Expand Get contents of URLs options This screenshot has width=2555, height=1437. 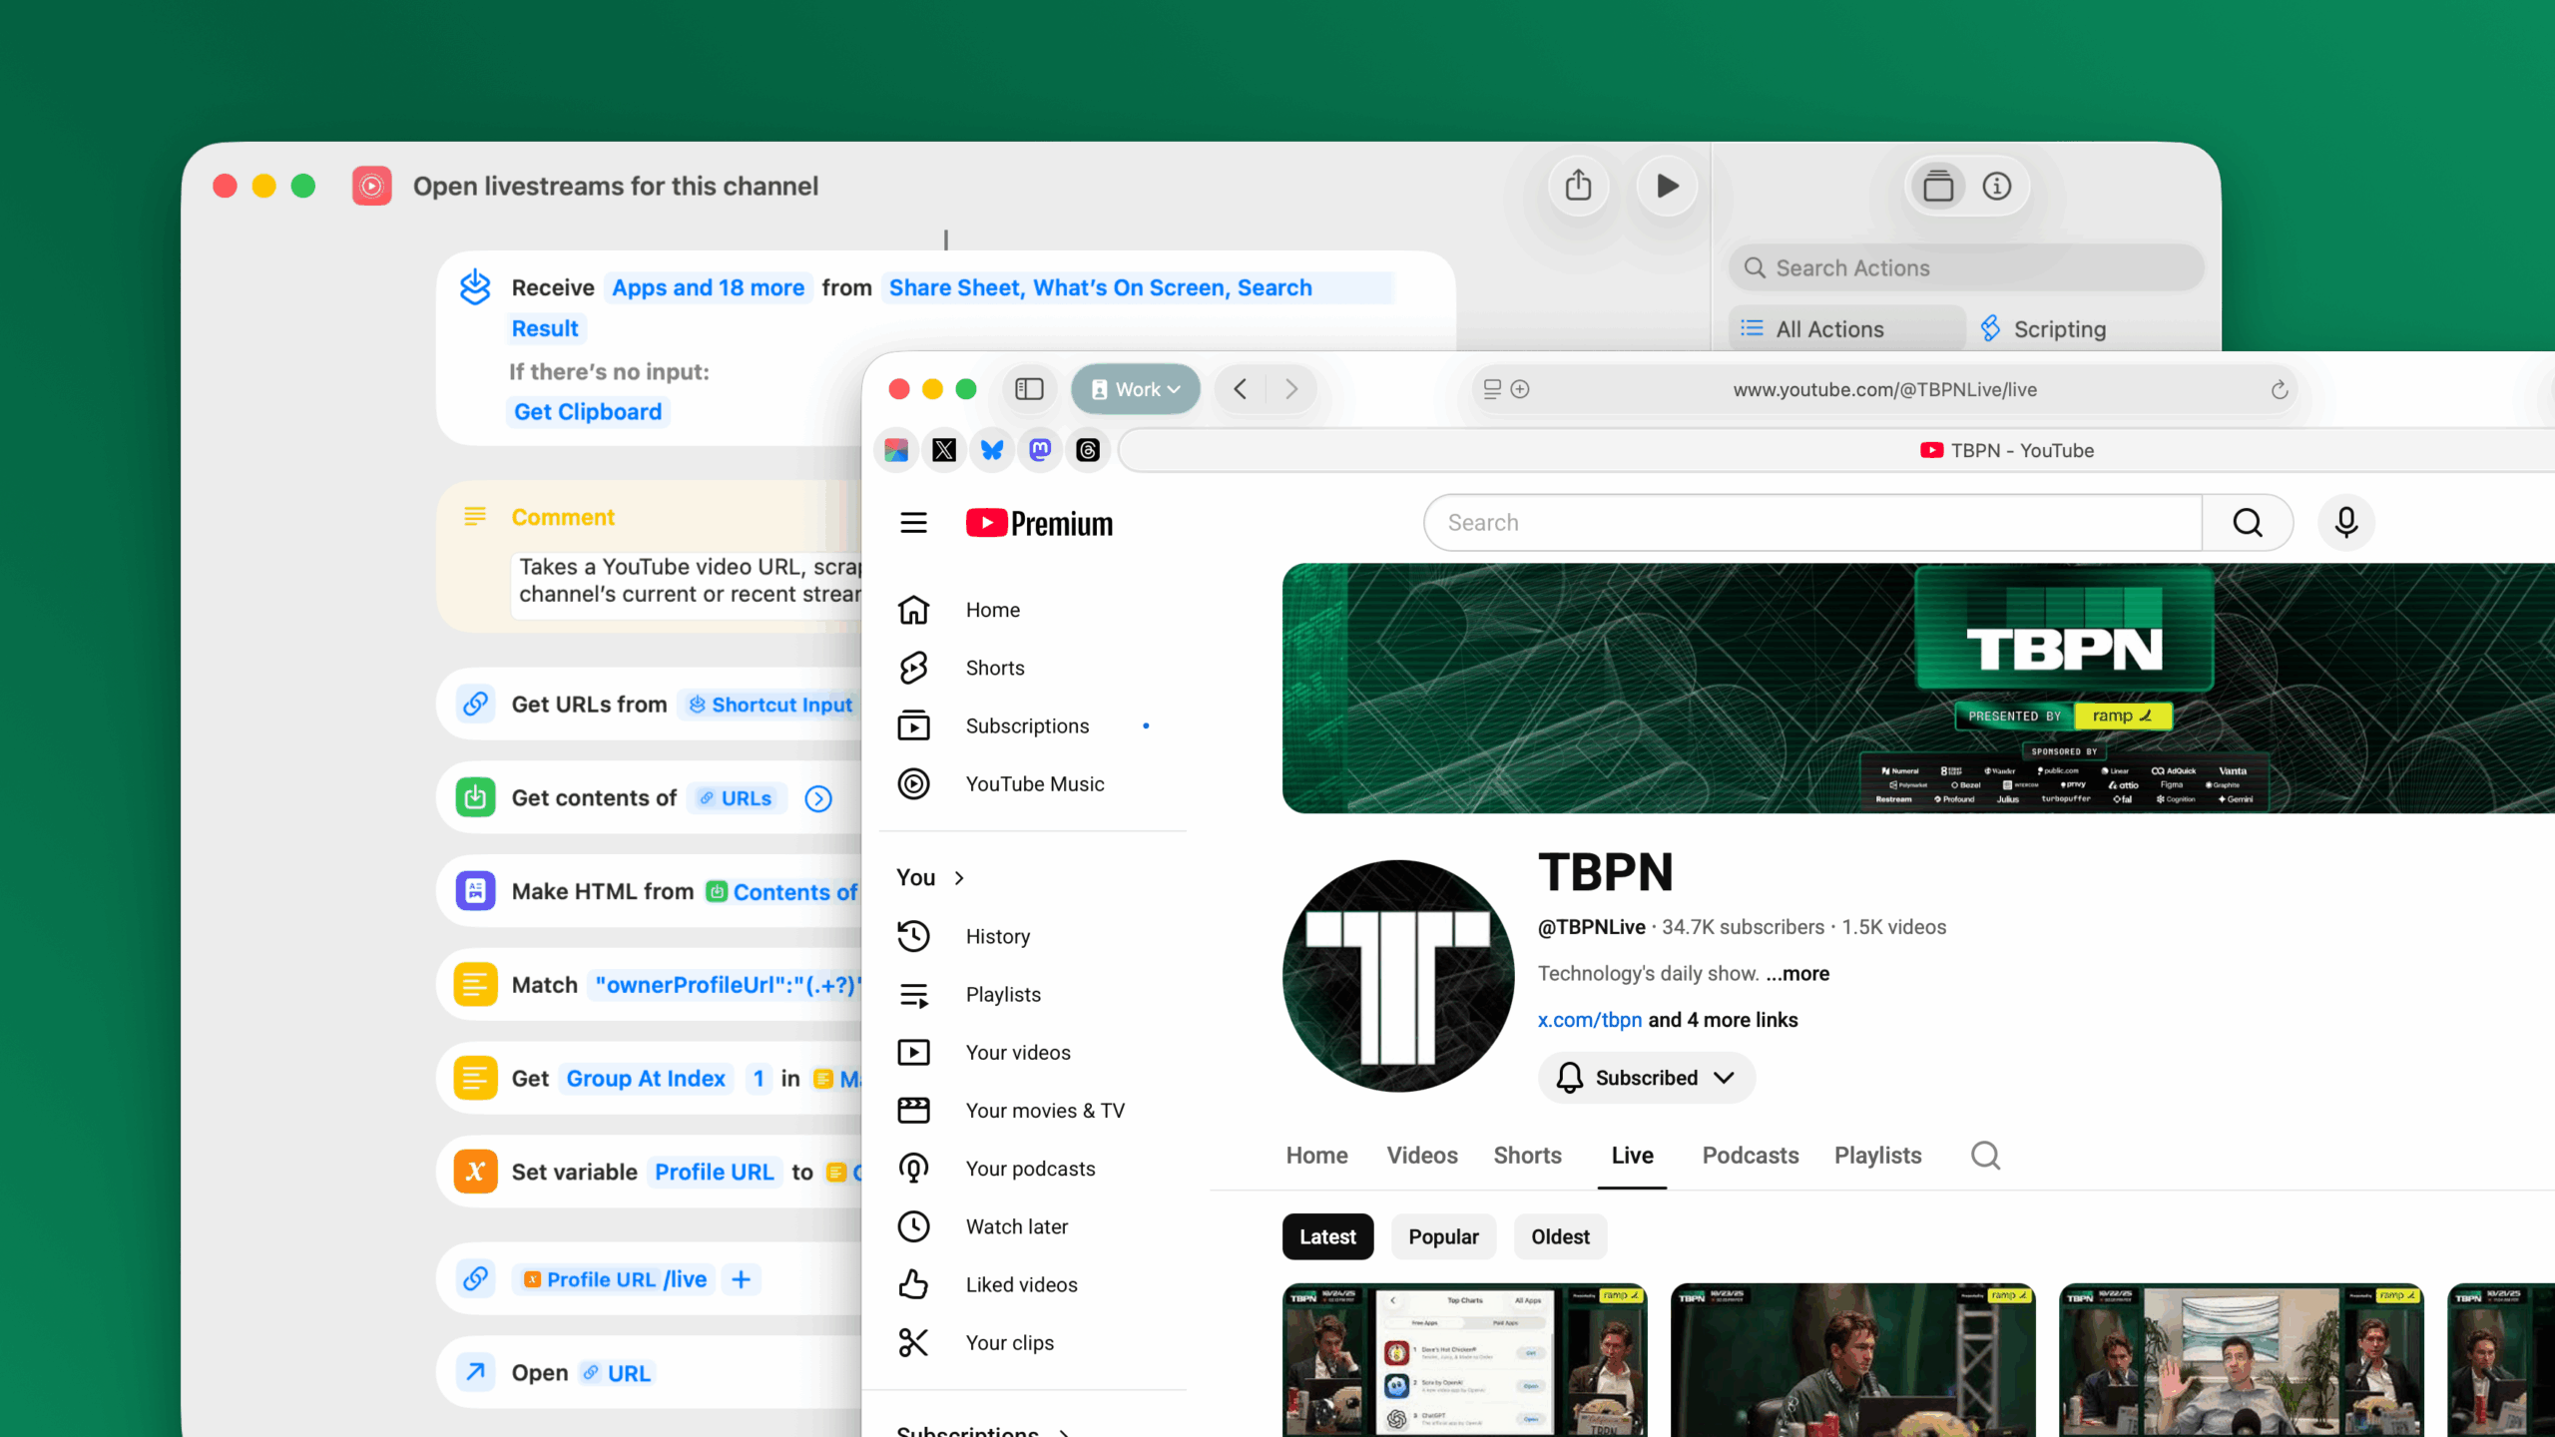pos(818,798)
